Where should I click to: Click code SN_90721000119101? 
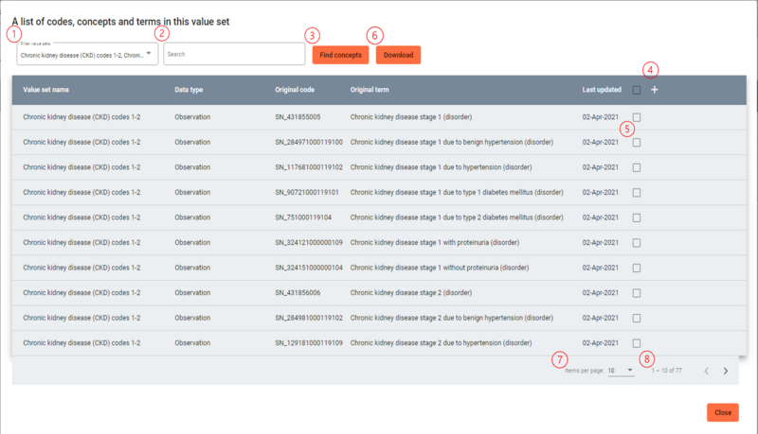[307, 192]
